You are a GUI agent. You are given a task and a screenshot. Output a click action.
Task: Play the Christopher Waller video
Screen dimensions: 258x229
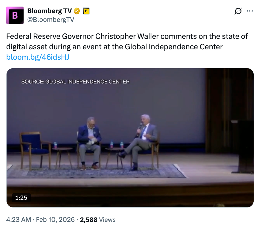130,138
